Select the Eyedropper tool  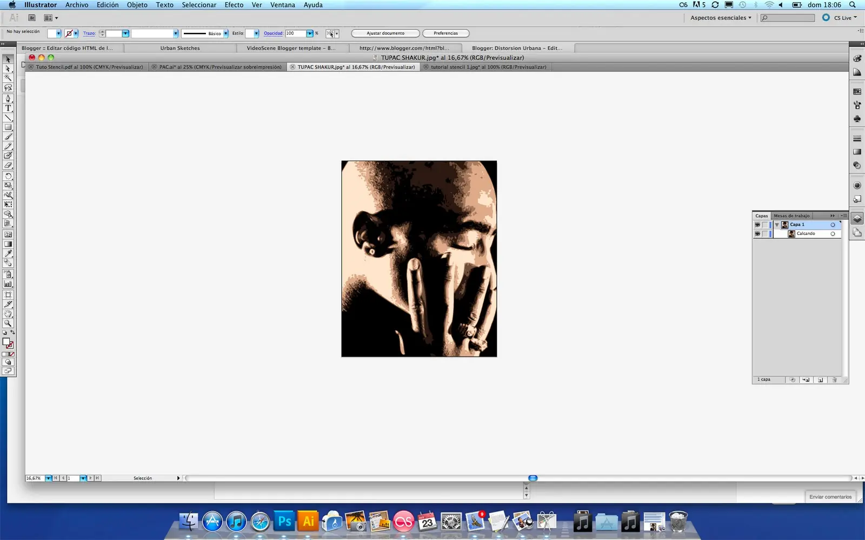coord(8,253)
